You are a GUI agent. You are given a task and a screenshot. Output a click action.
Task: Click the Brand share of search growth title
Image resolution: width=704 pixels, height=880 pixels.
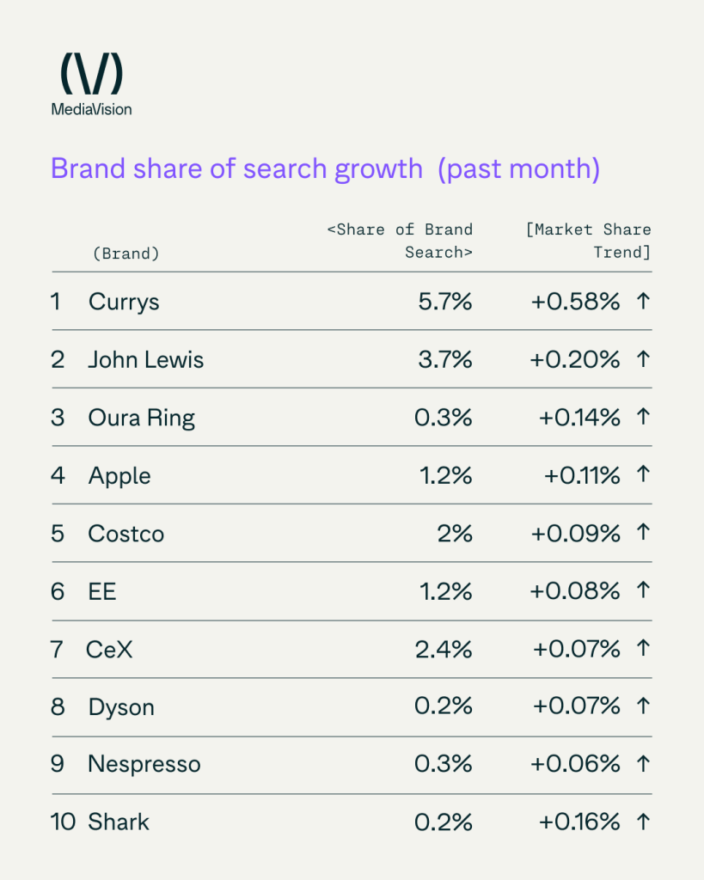tap(325, 168)
